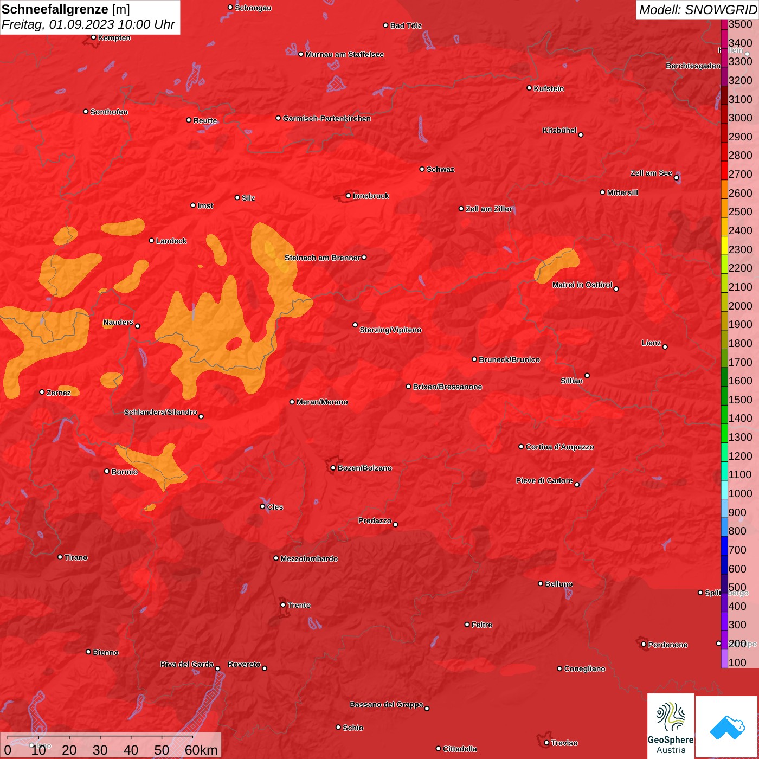Click the date Freitag, 01.09.2023 10:00 Uhr
This screenshot has height=759, width=759.
[88, 24]
